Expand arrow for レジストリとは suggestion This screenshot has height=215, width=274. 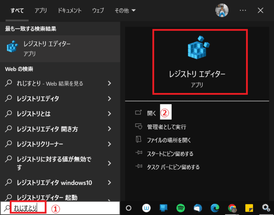(x=110, y=114)
